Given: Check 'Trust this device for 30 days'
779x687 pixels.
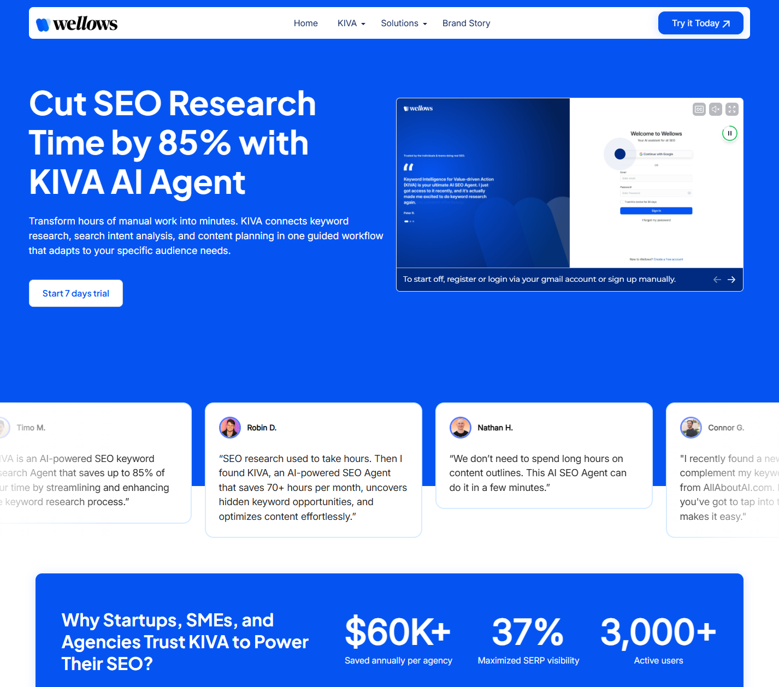Looking at the screenshot, I should tap(622, 202).
